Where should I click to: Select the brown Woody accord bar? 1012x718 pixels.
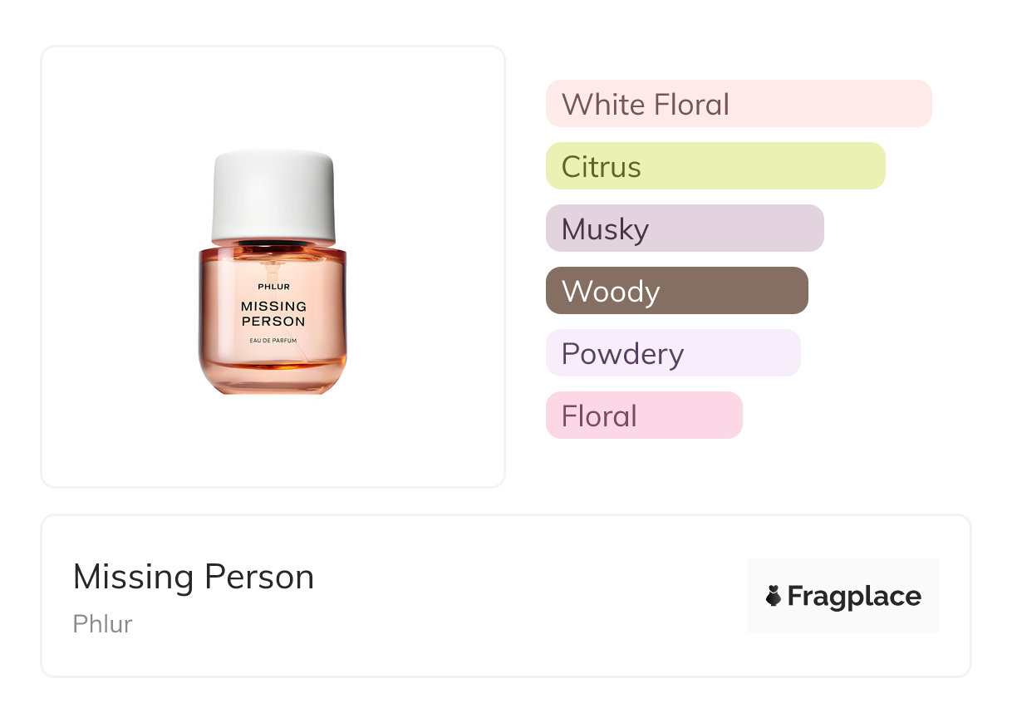[x=677, y=291]
